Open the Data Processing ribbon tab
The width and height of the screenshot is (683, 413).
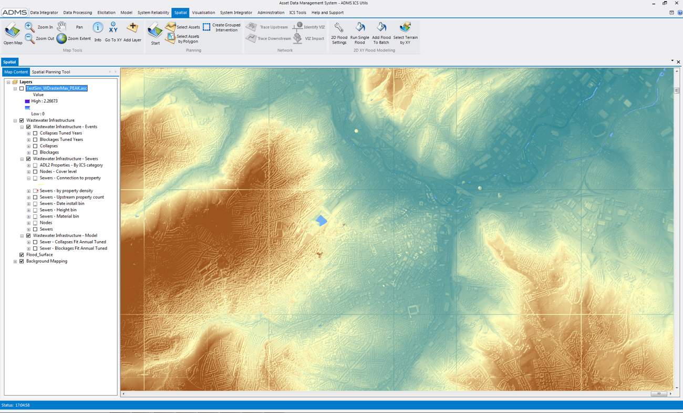tap(77, 13)
